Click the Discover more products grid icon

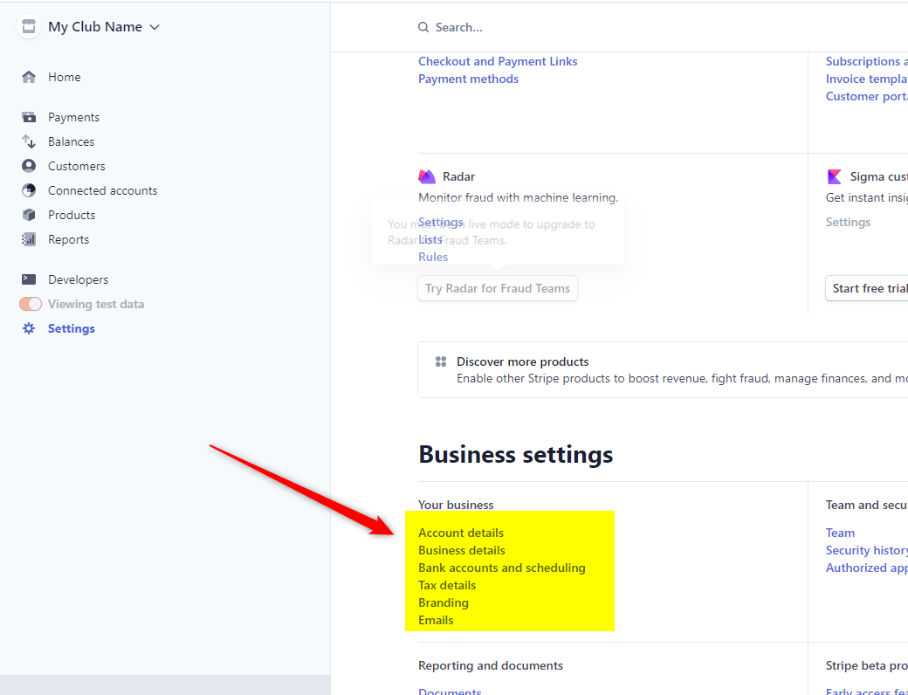coord(441,361)
